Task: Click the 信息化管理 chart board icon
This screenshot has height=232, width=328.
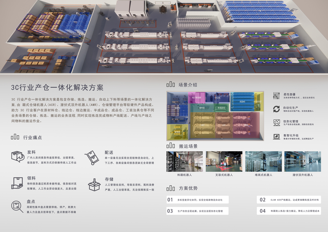Action: tap(276, 123)
